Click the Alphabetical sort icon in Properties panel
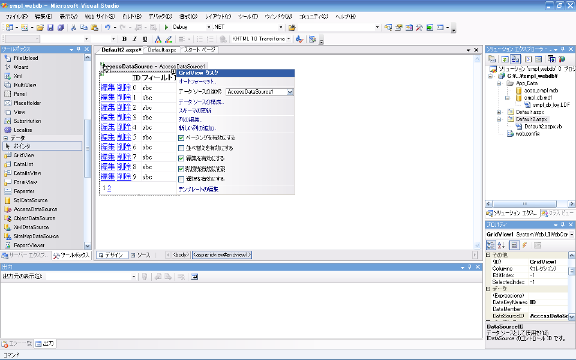The width and height of the screenshot is (576, 360). point(502,245)
